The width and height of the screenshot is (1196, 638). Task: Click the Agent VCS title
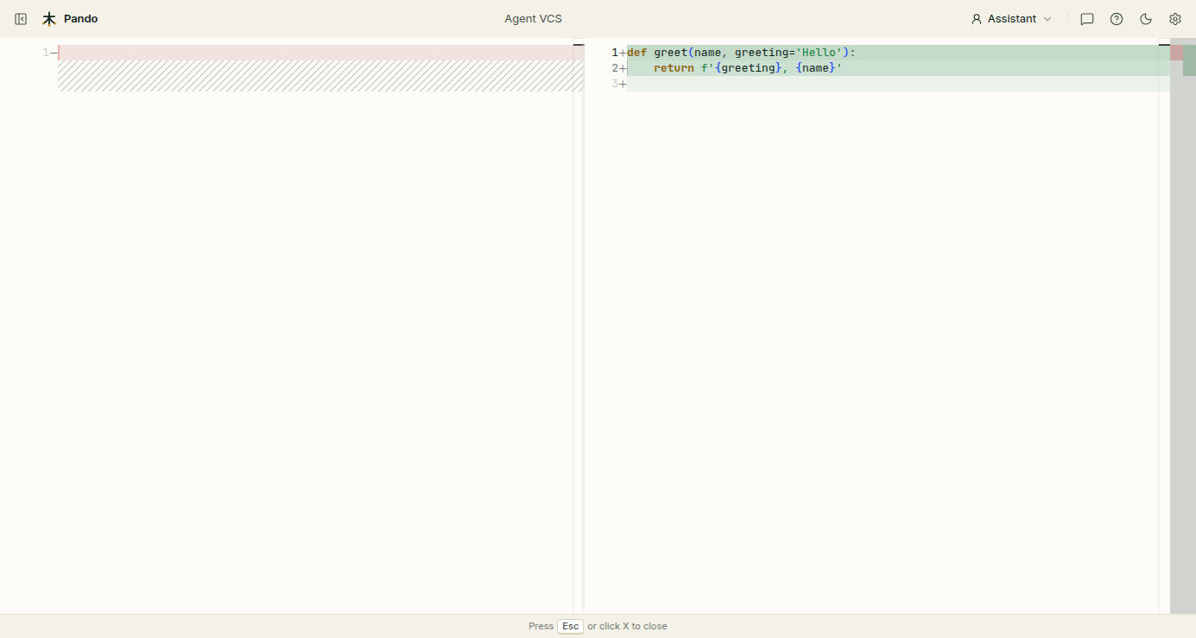(533, 19)
